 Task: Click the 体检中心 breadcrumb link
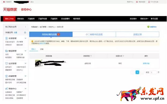pyautogui.click(x=51, y=27)
